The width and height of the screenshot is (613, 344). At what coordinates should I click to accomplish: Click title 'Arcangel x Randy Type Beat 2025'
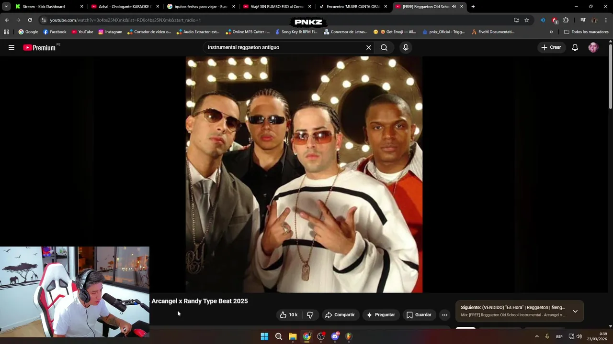tap(200, 301)
